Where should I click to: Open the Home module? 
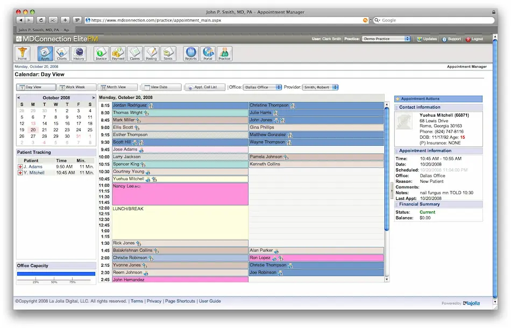(22, 53)
